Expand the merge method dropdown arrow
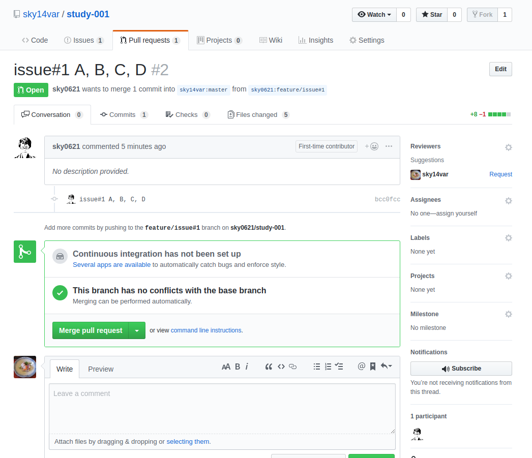 click(x=137, y=330)
